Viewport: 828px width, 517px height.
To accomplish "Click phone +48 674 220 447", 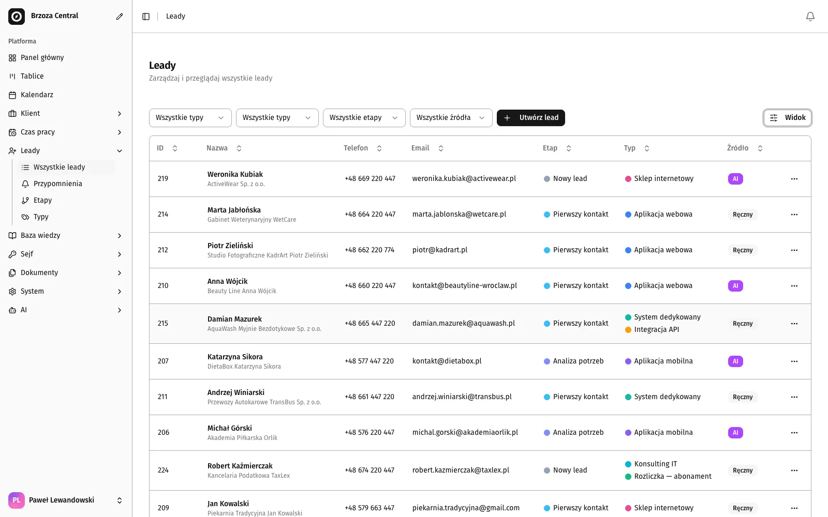I will point(369,470).
